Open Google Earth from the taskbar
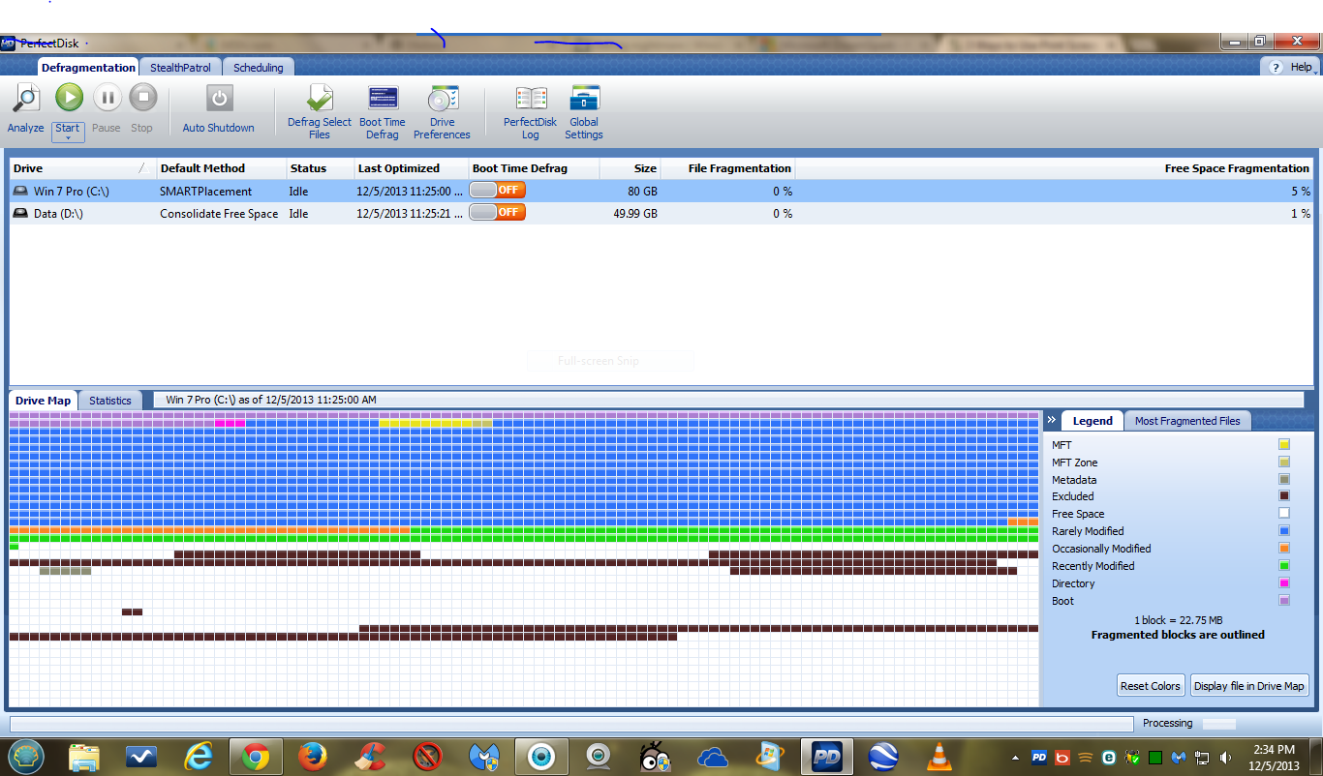The height and width of the screenshot is (776, 1323). (883, 757)
